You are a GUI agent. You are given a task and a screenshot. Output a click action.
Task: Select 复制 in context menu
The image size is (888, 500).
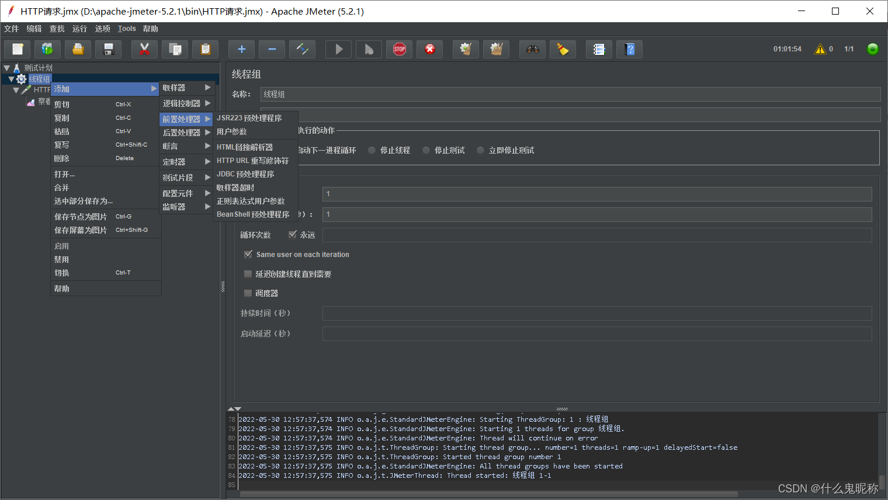pos(106,118)
